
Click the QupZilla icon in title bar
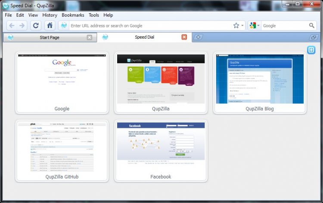point(6,6)
